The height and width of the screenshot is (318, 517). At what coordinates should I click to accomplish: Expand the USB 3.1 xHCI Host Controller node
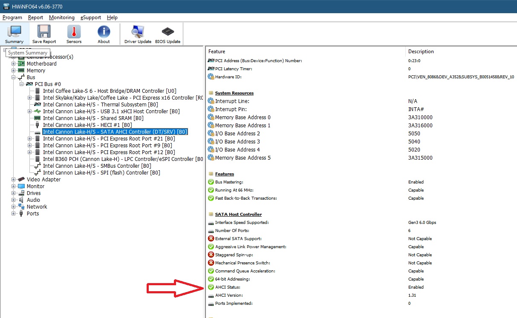30,111
